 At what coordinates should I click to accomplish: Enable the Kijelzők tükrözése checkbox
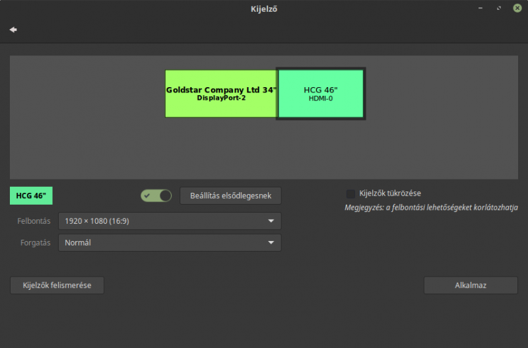350,193
